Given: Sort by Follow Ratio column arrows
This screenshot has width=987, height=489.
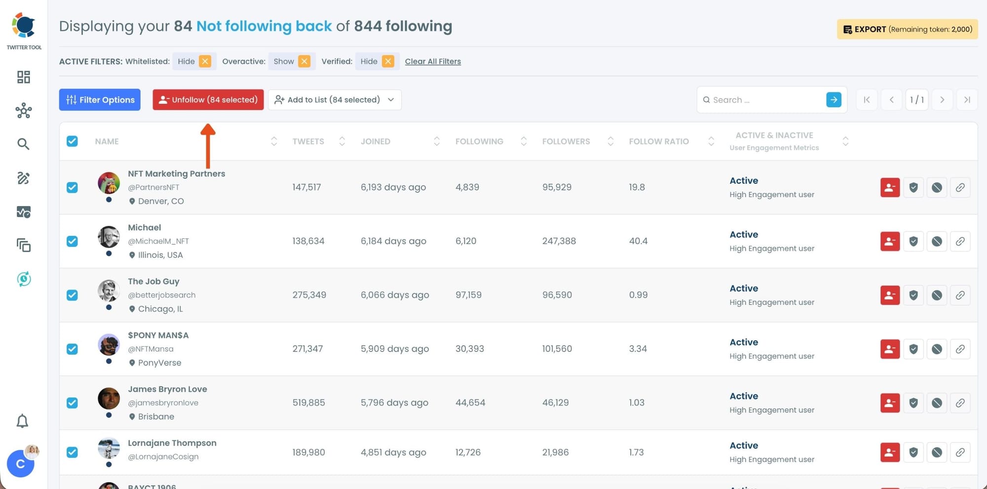Looking at the screenshot, I should [711, 141].
